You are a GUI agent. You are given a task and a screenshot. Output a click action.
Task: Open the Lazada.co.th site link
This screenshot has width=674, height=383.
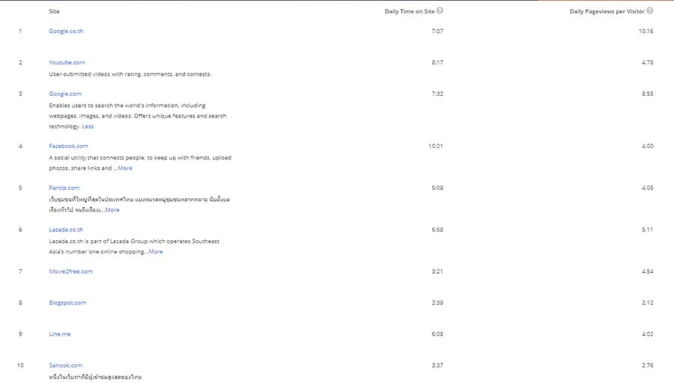pyautogui.click(x=66, y=230)
